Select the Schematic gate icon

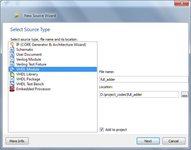coord(12,50)
